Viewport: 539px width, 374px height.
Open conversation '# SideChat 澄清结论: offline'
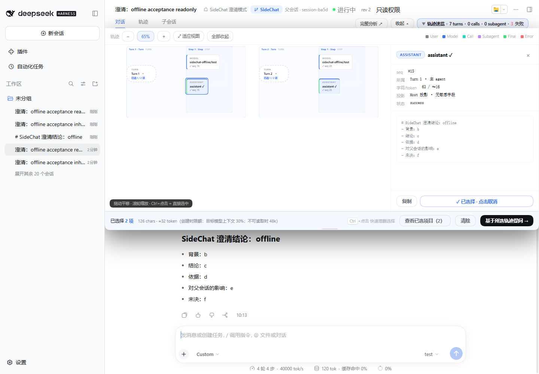click(52, 137)
